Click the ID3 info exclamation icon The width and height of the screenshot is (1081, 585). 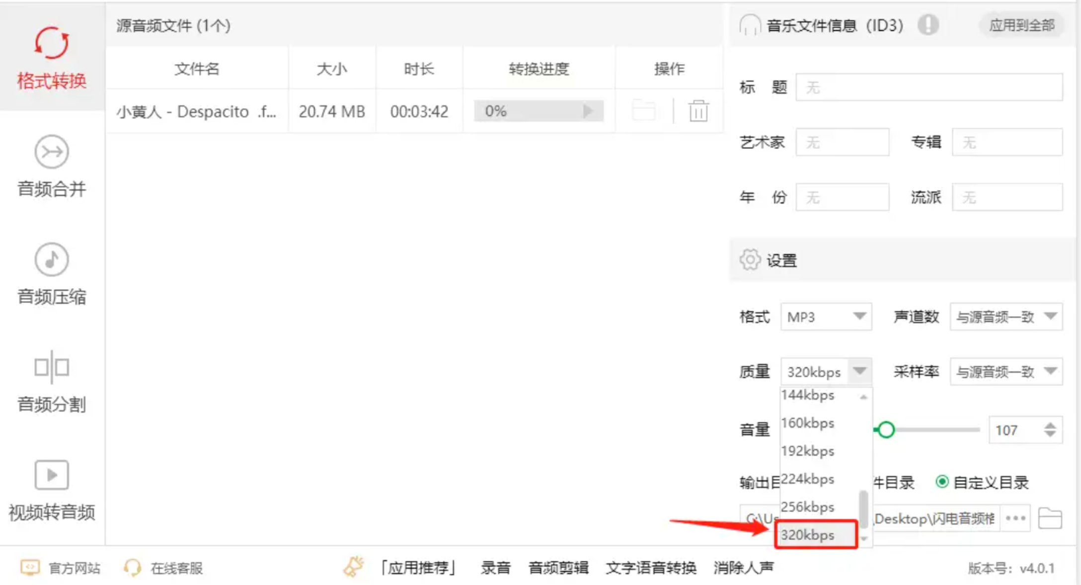927,25
